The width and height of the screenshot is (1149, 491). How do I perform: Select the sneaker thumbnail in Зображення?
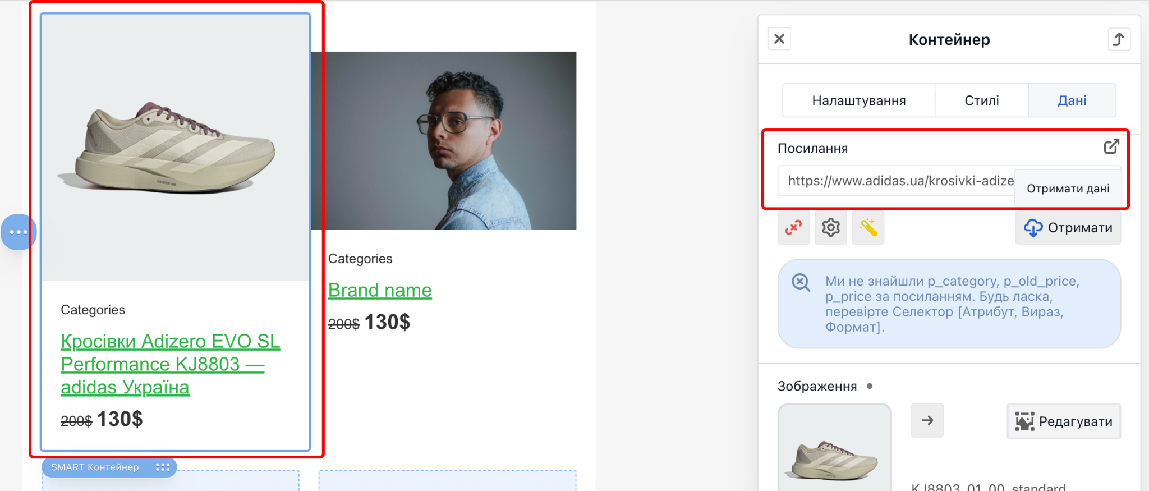(x=834, y=456)
